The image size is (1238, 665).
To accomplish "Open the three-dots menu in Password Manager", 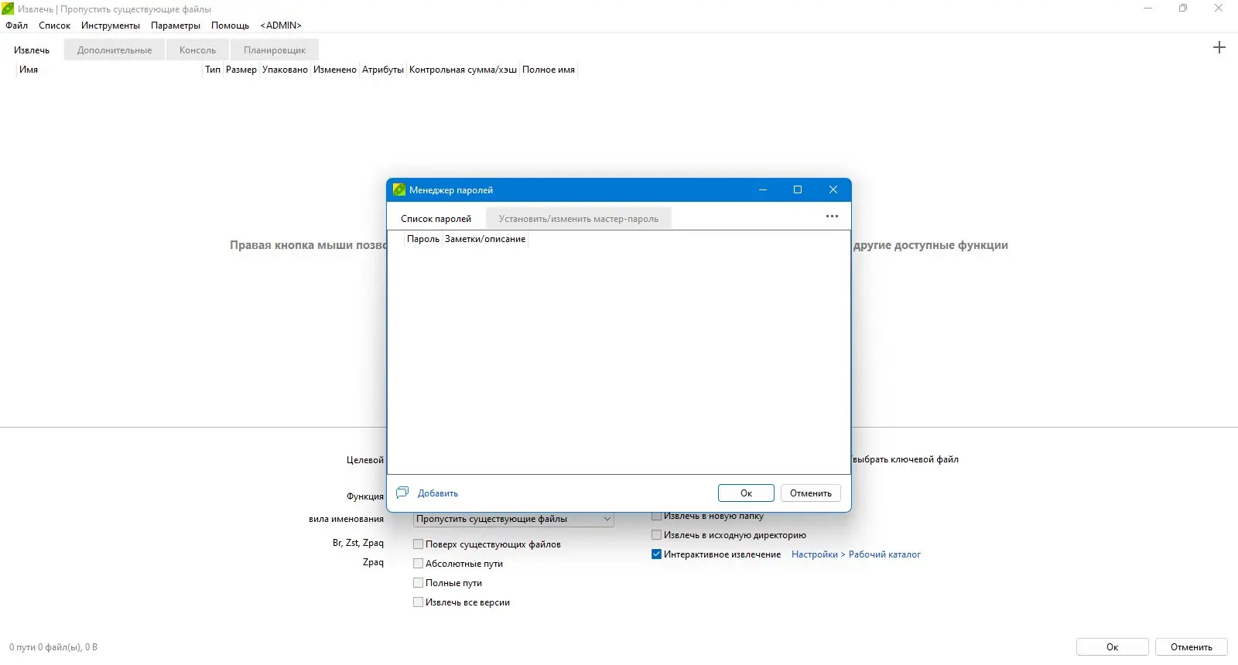I will tap(832, 217).
